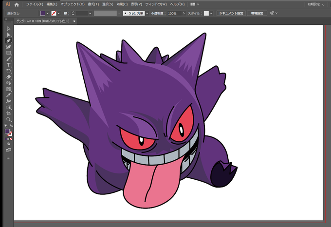Close the ゲンガー.ai document tab
Screen dimensions: 331x227
pos(74,21)
